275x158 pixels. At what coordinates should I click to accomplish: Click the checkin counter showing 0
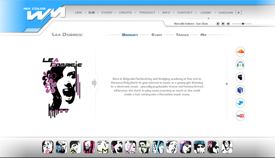coord(239,12)
